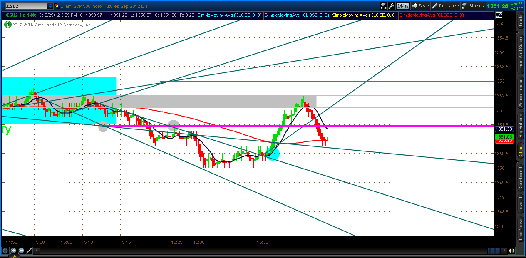Click the green 1351.06 price bubble
Image resolution: width=526 pixels, height=258 pixels.
point(504,137)
